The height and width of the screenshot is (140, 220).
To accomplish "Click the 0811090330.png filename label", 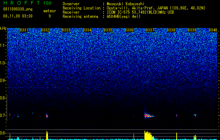I will point(18,9).
